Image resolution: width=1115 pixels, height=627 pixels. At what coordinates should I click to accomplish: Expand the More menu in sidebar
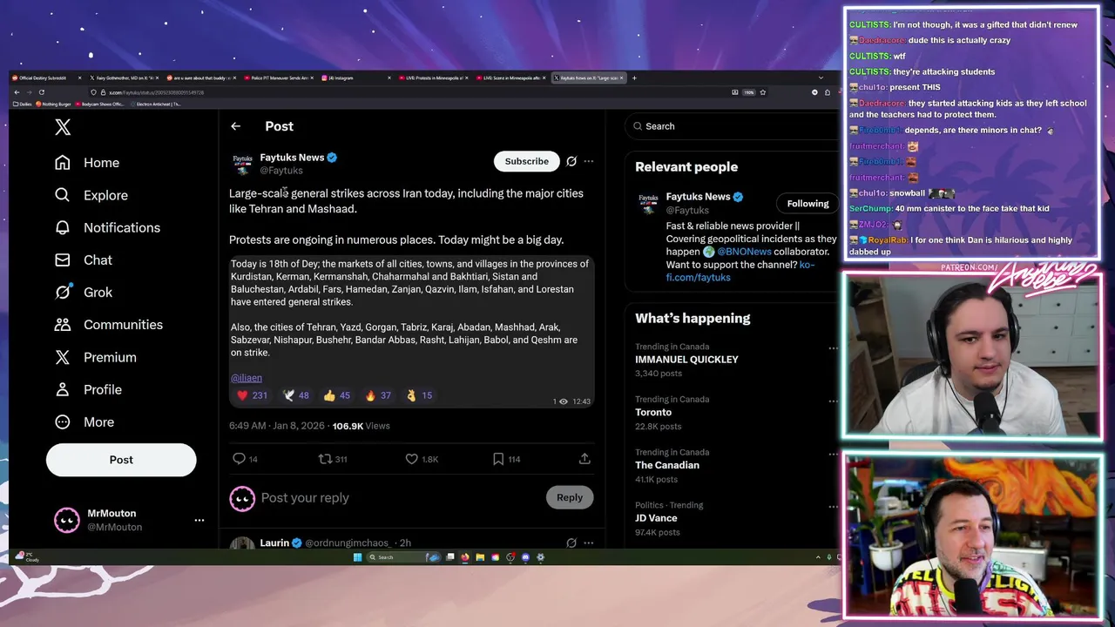point(84,422)
